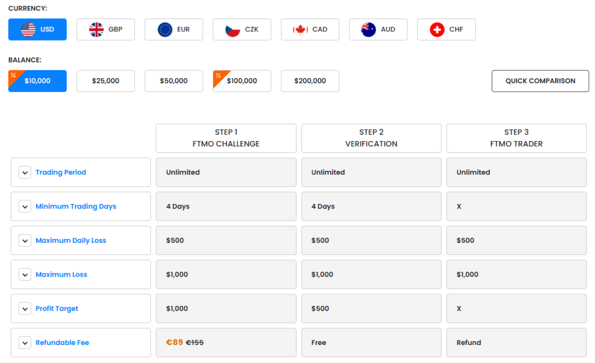595x363 pixels.
Task: Click the CAD Canadian maple leaf flag icon
Action: (x=299, y=29)
